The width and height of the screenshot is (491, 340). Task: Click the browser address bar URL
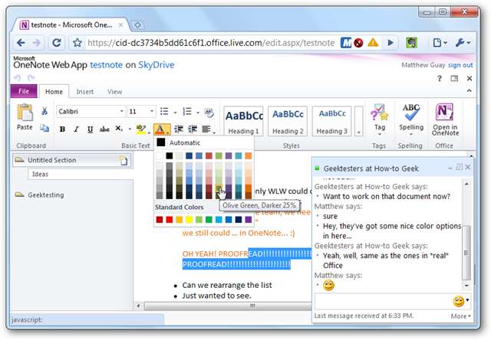click(x=211, y=43)
